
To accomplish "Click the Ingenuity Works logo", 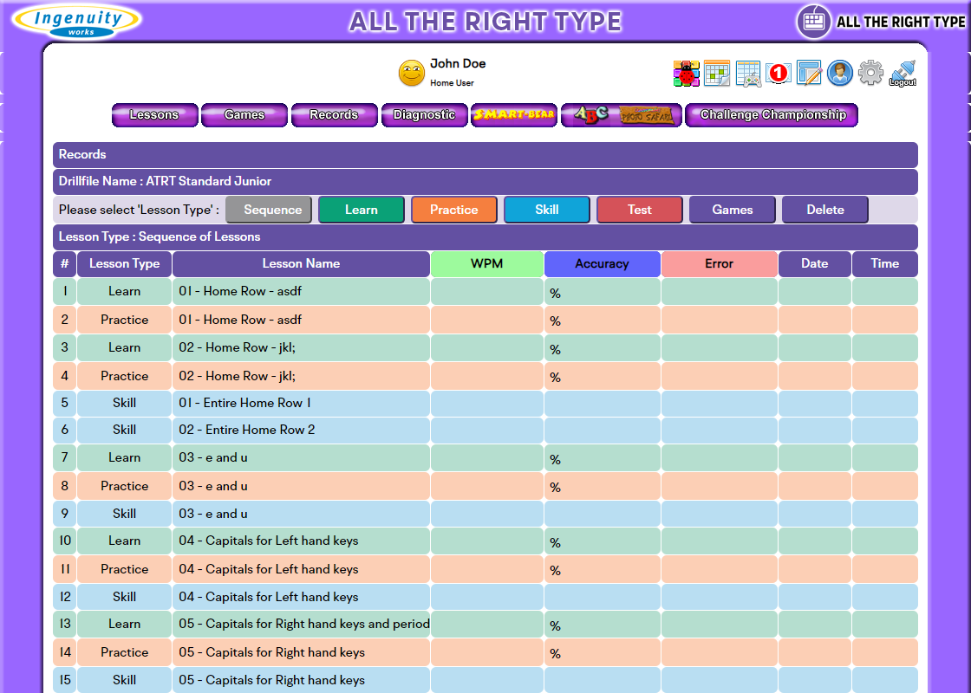I will click(77, 21).
